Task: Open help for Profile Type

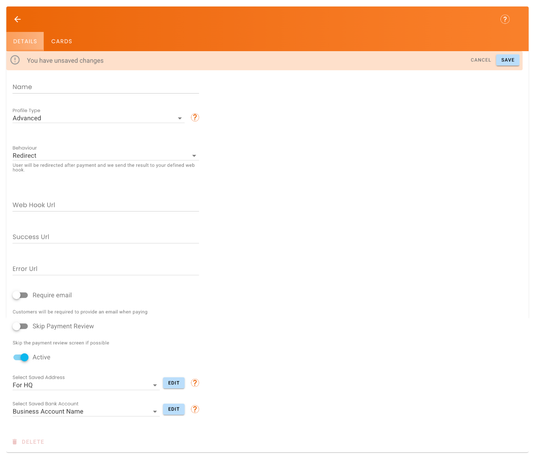Action: pos(195,117)
